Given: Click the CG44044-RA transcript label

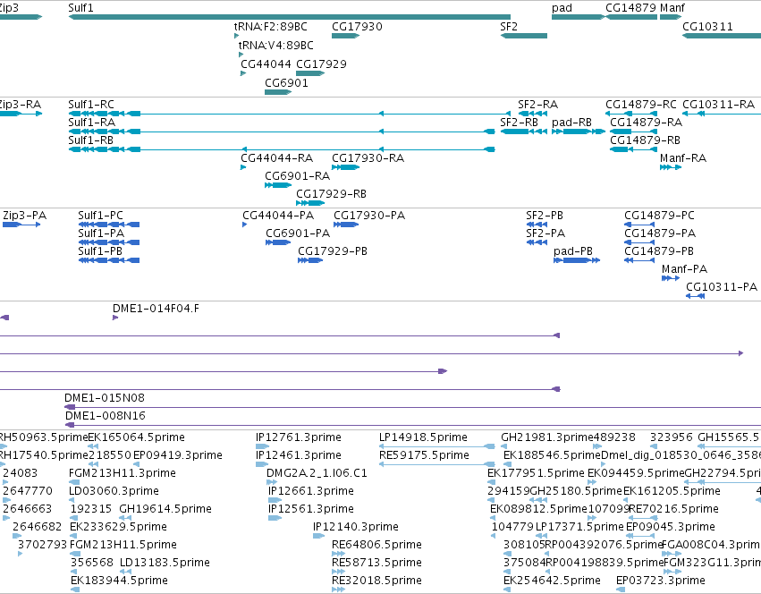Looking at the screenshot, I should coord(276,158).
